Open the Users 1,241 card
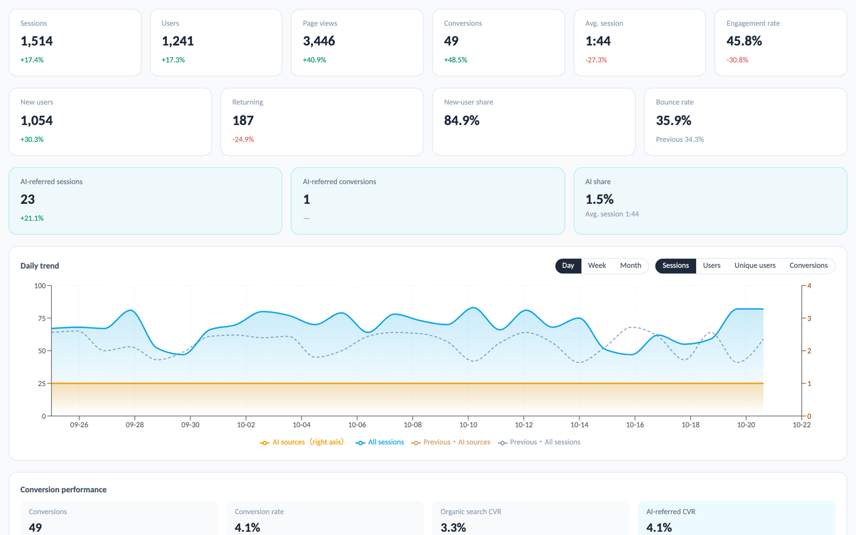Image resolution: width=856 pixels, height=535 pixels. [x=216, y=43]
